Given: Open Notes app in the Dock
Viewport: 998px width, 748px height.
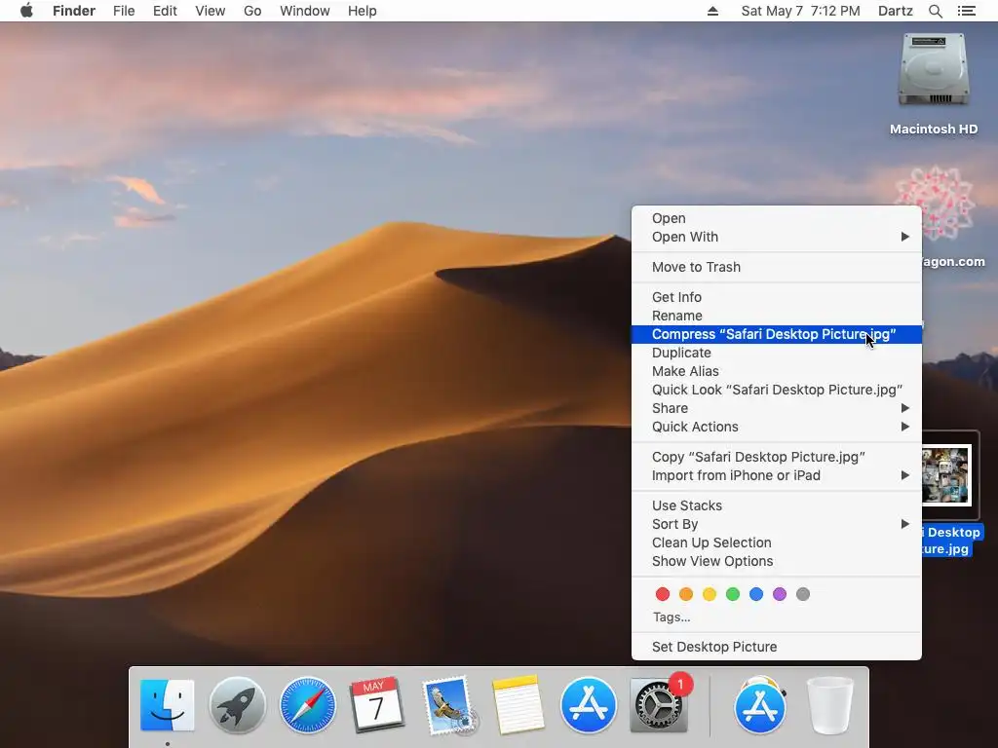Looking at the screenshot, I should point(518,705).
